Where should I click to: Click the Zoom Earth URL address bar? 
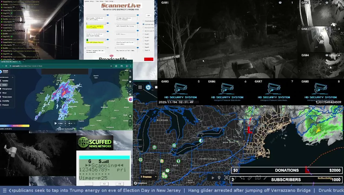(x=59, y=66)
